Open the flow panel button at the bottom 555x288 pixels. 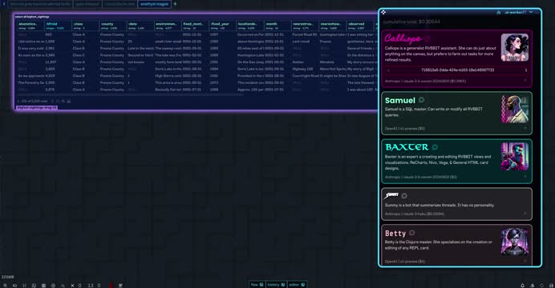pos(257,285)
